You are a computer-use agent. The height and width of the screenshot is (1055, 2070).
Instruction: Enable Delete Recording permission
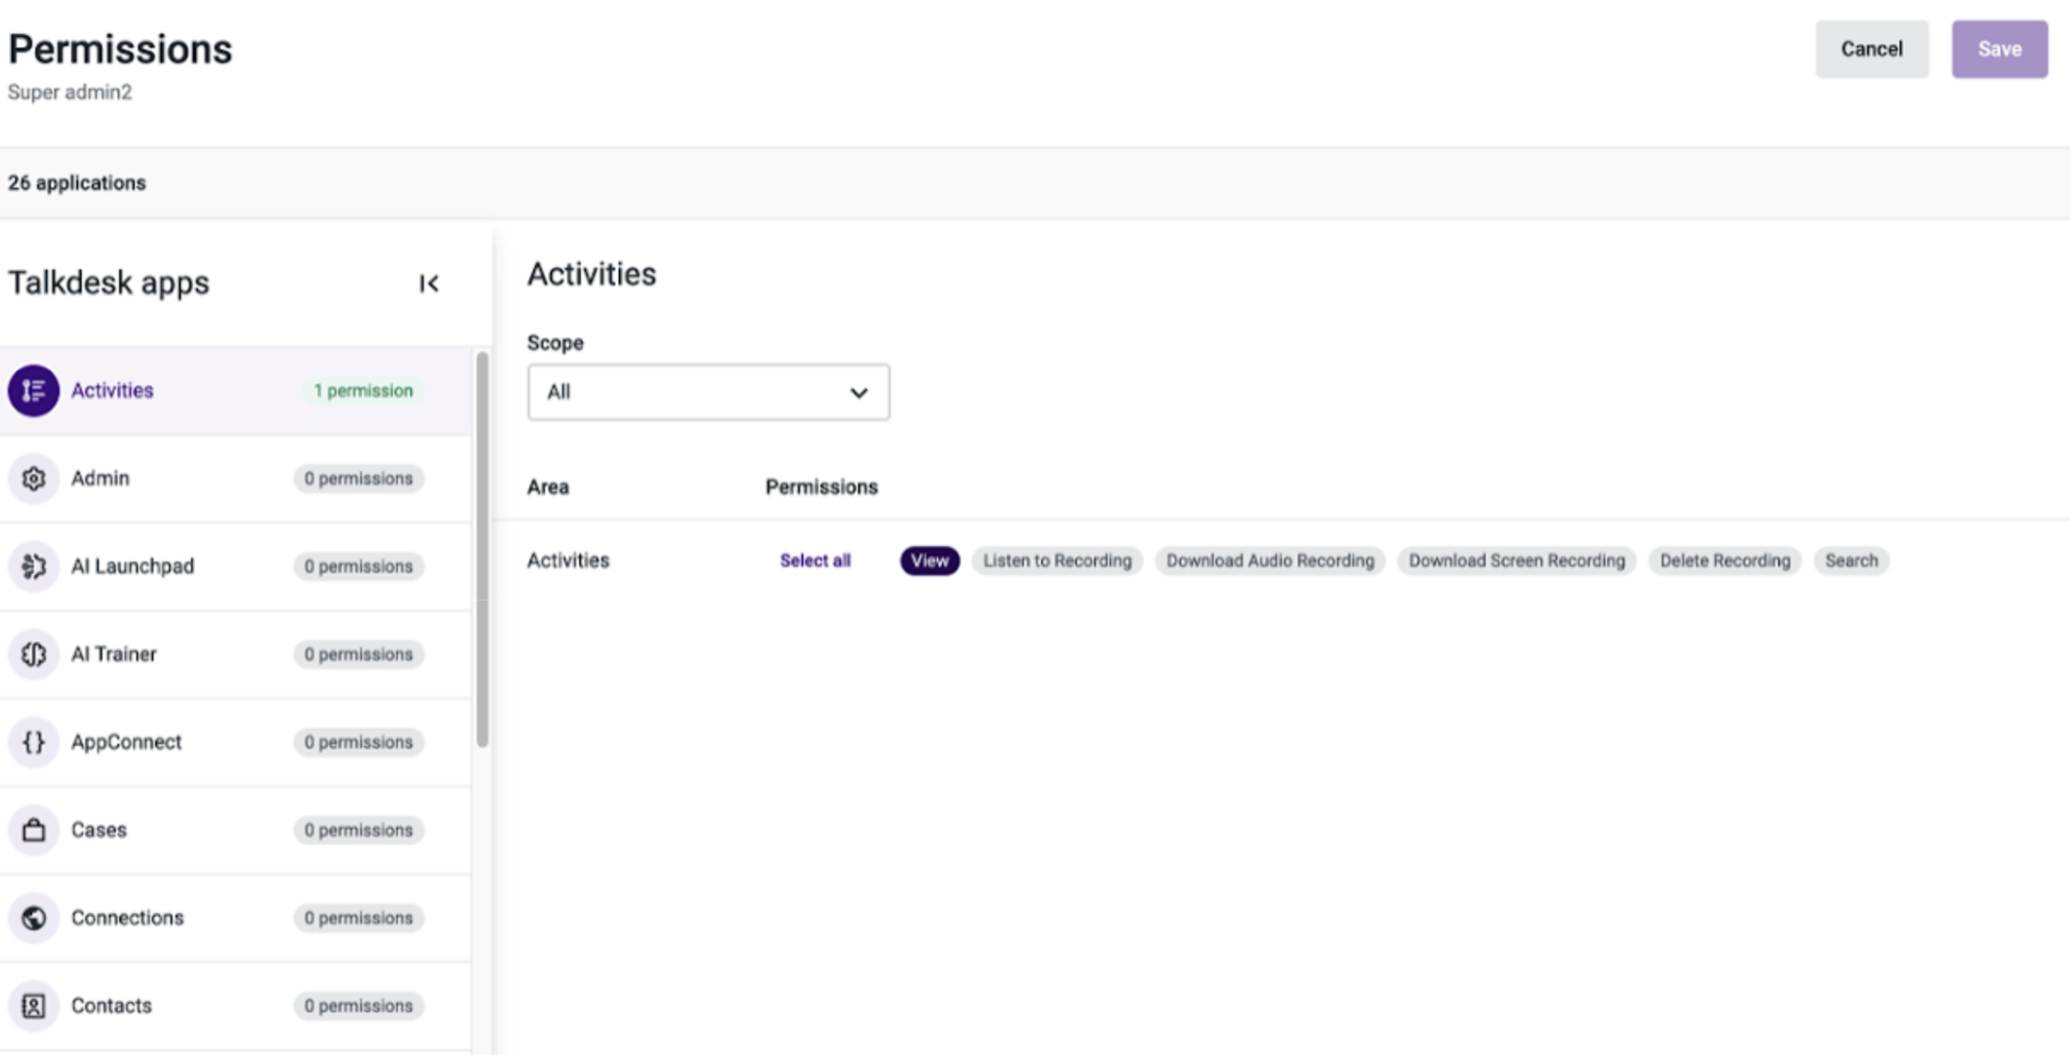pos(1724,561)
